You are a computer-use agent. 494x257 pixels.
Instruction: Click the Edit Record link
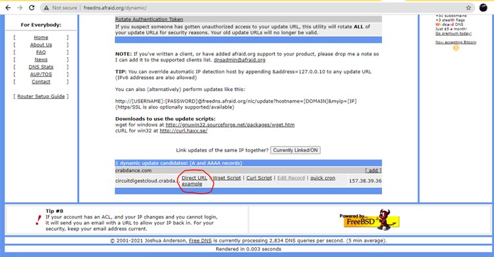click(x=291, y=178)
